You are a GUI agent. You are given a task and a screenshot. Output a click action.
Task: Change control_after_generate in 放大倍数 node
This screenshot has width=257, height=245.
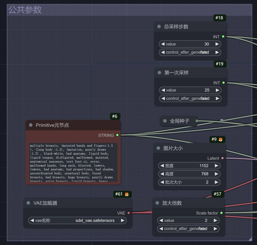point(188,229)
